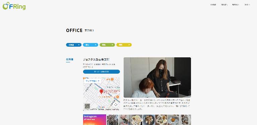Open the wrapped bouquet Instagram photo
This screenshot has height=125, width=257.
point(125,120)
